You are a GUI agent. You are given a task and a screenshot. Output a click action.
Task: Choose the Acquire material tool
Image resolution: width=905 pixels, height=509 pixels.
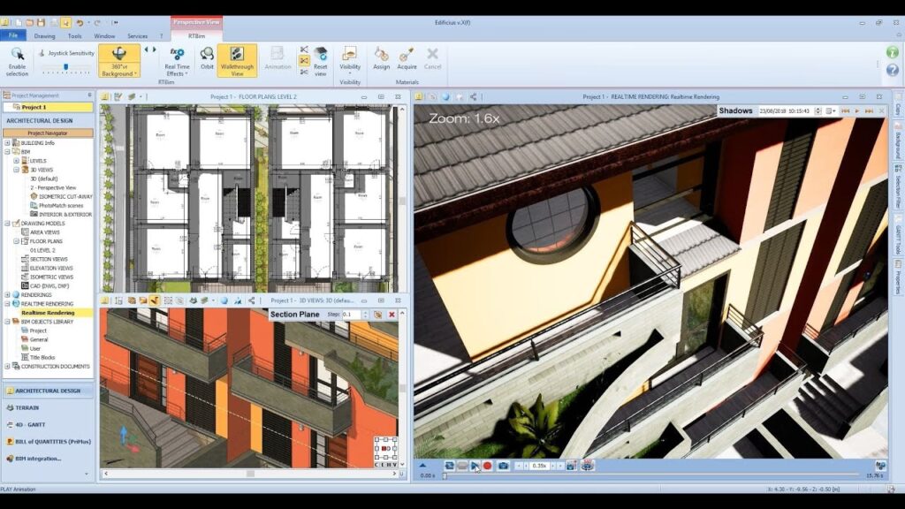407,59
